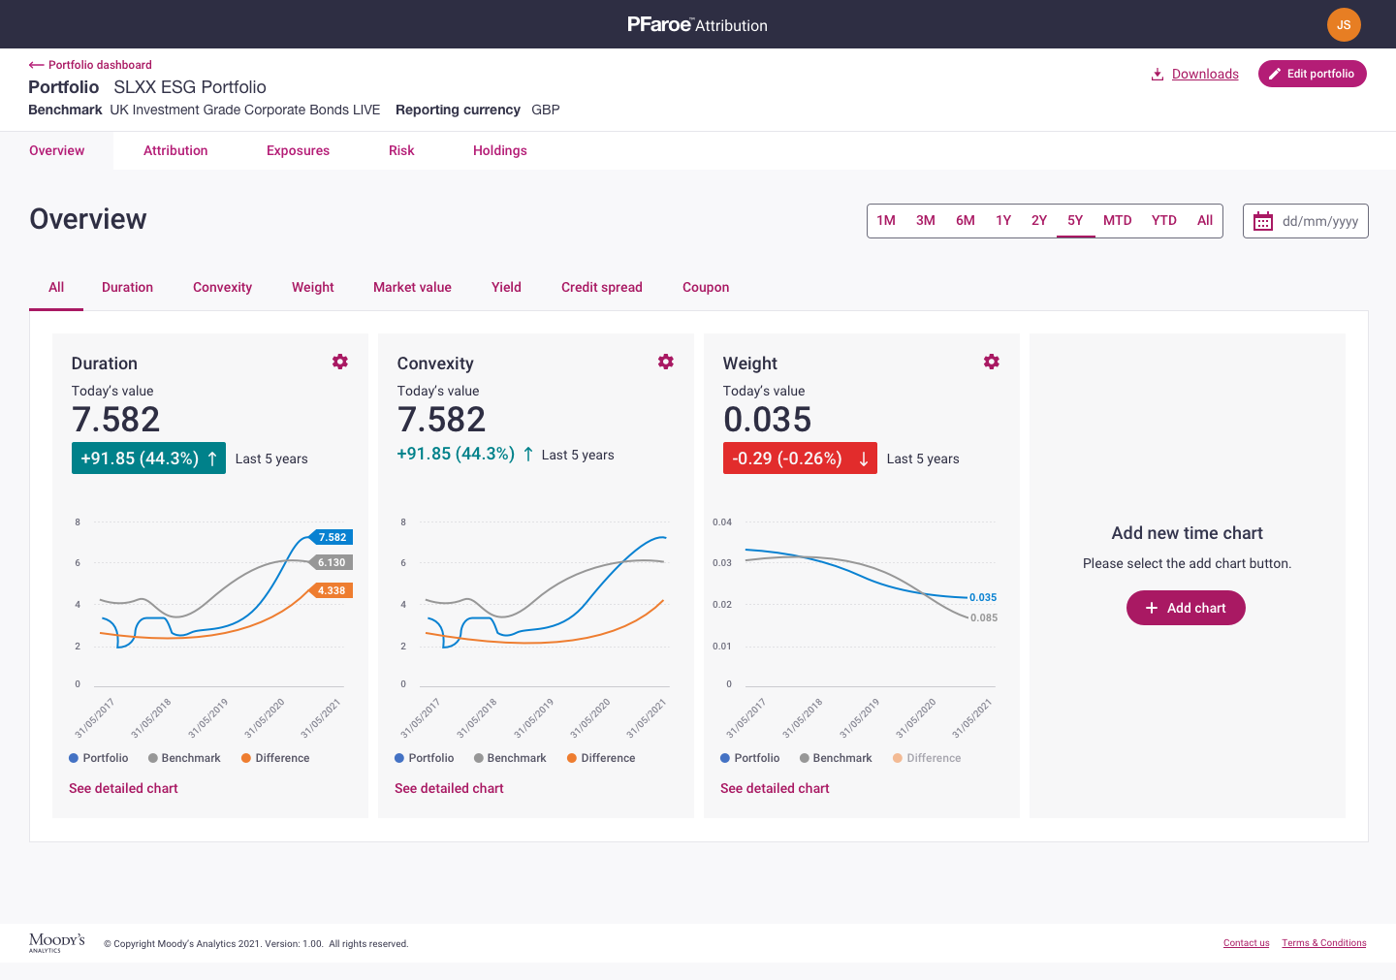Open the Downloads link
Screen dimensions: 1396x980
1205,74
